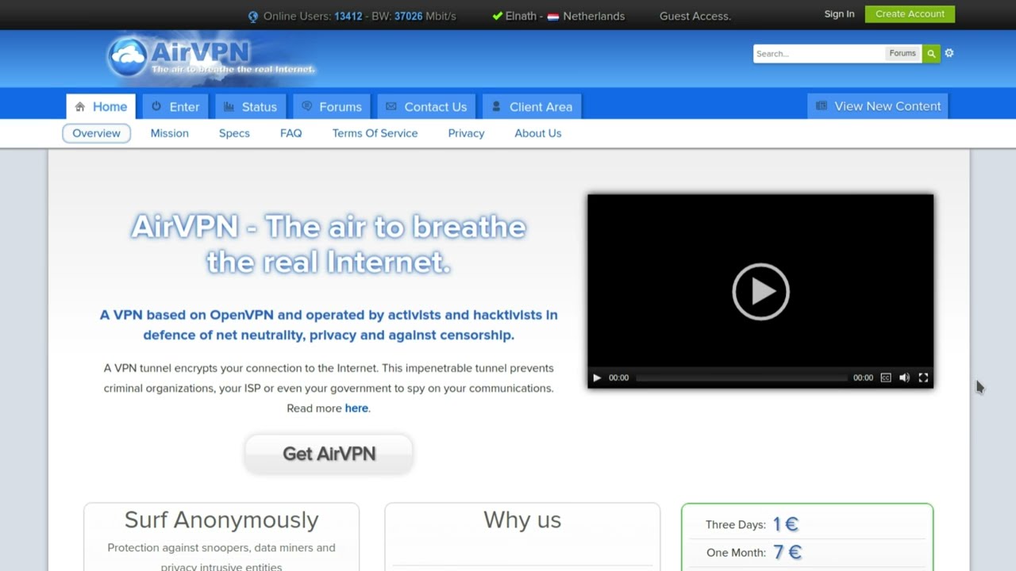
Task: Click the Sign In link
Action: pos(839,14)
